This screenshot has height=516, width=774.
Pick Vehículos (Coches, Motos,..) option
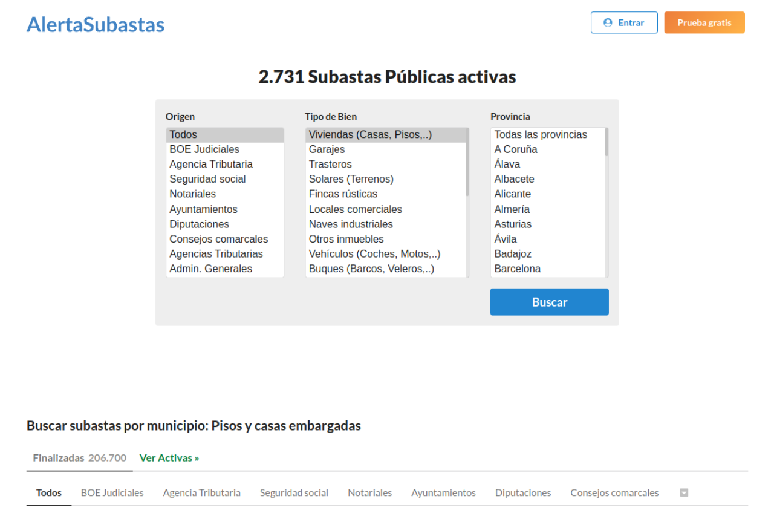[374, 254]
